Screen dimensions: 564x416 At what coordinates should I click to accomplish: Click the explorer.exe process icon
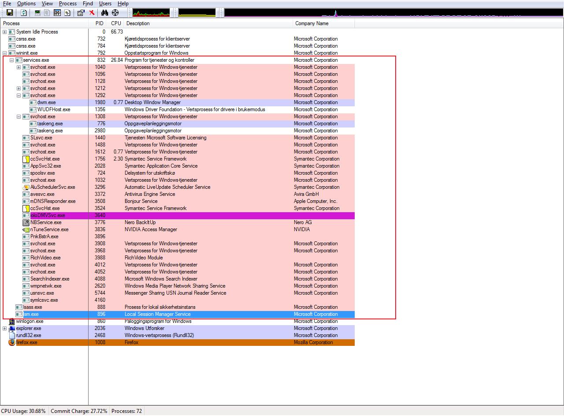pyautogui.click(x=12, y=328)
